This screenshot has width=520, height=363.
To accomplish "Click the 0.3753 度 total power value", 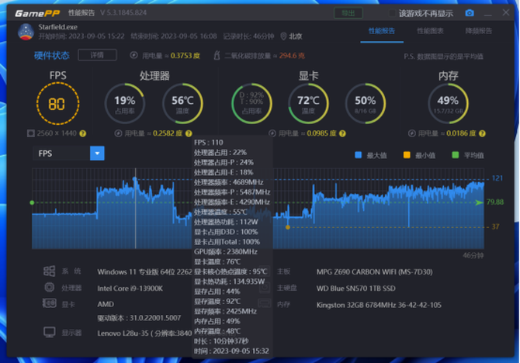I will 185,55.
